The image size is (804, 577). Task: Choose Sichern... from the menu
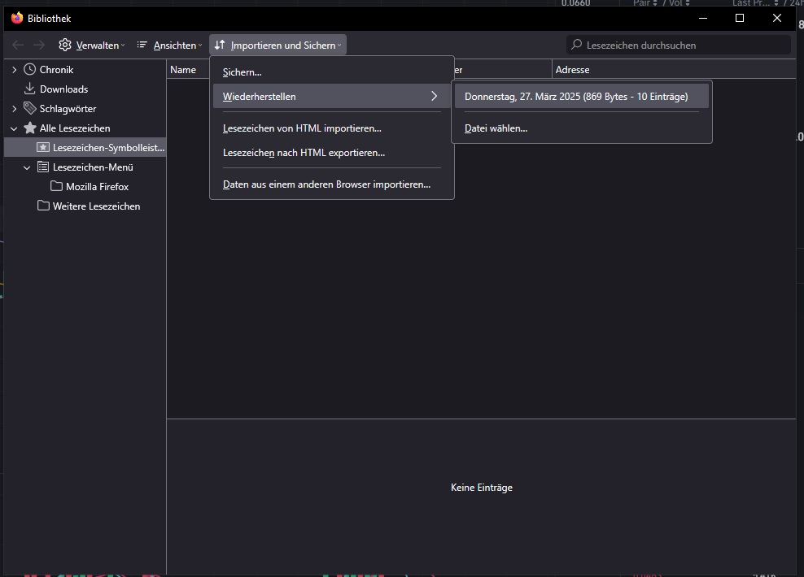tap(332, 72)
